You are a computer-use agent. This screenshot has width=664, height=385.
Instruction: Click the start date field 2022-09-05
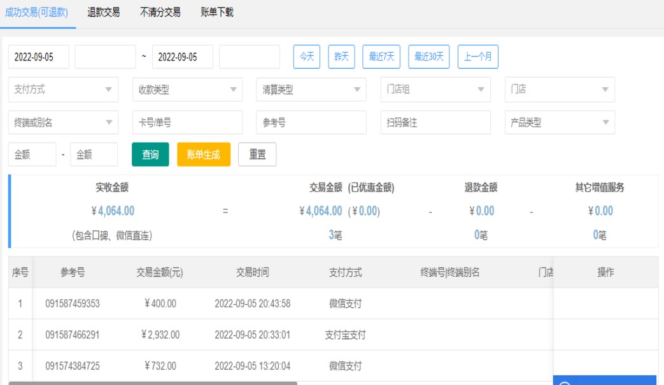point(38,57)
